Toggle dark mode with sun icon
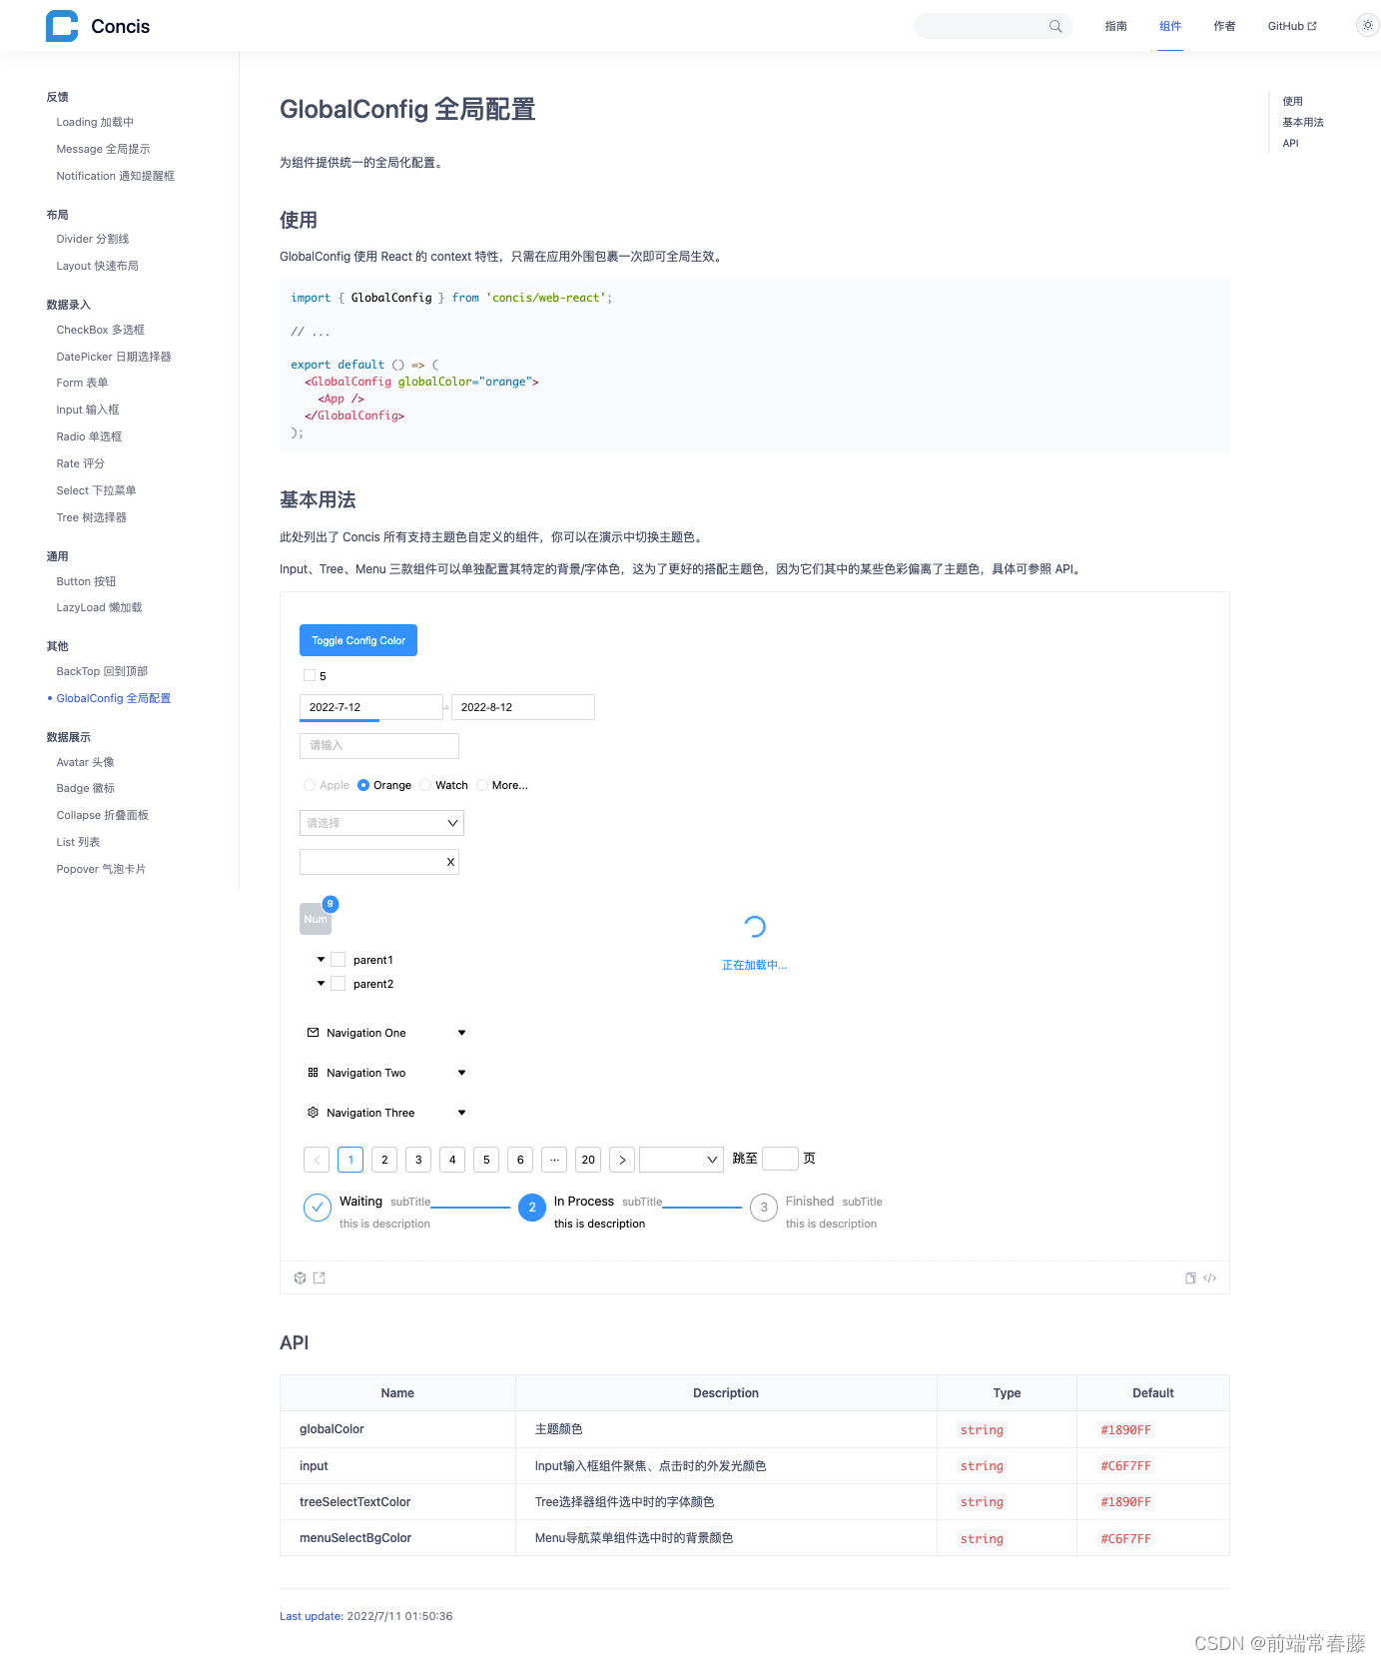Viewport: 1381px width, 1662px height. [x=1368, y=25]
